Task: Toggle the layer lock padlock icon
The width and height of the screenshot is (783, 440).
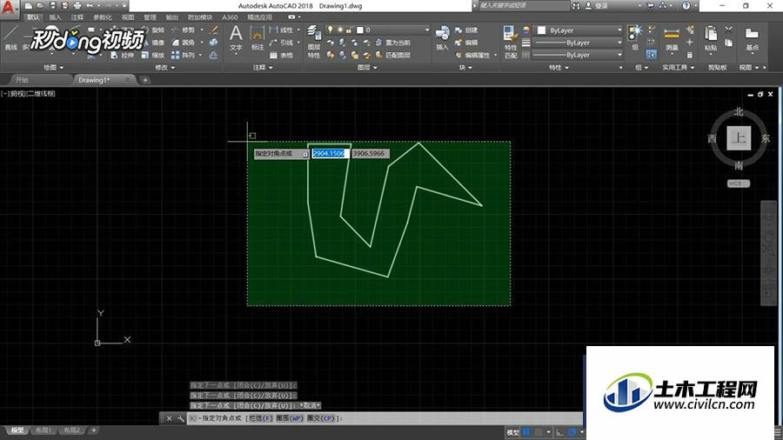Action: pos(349,30)
